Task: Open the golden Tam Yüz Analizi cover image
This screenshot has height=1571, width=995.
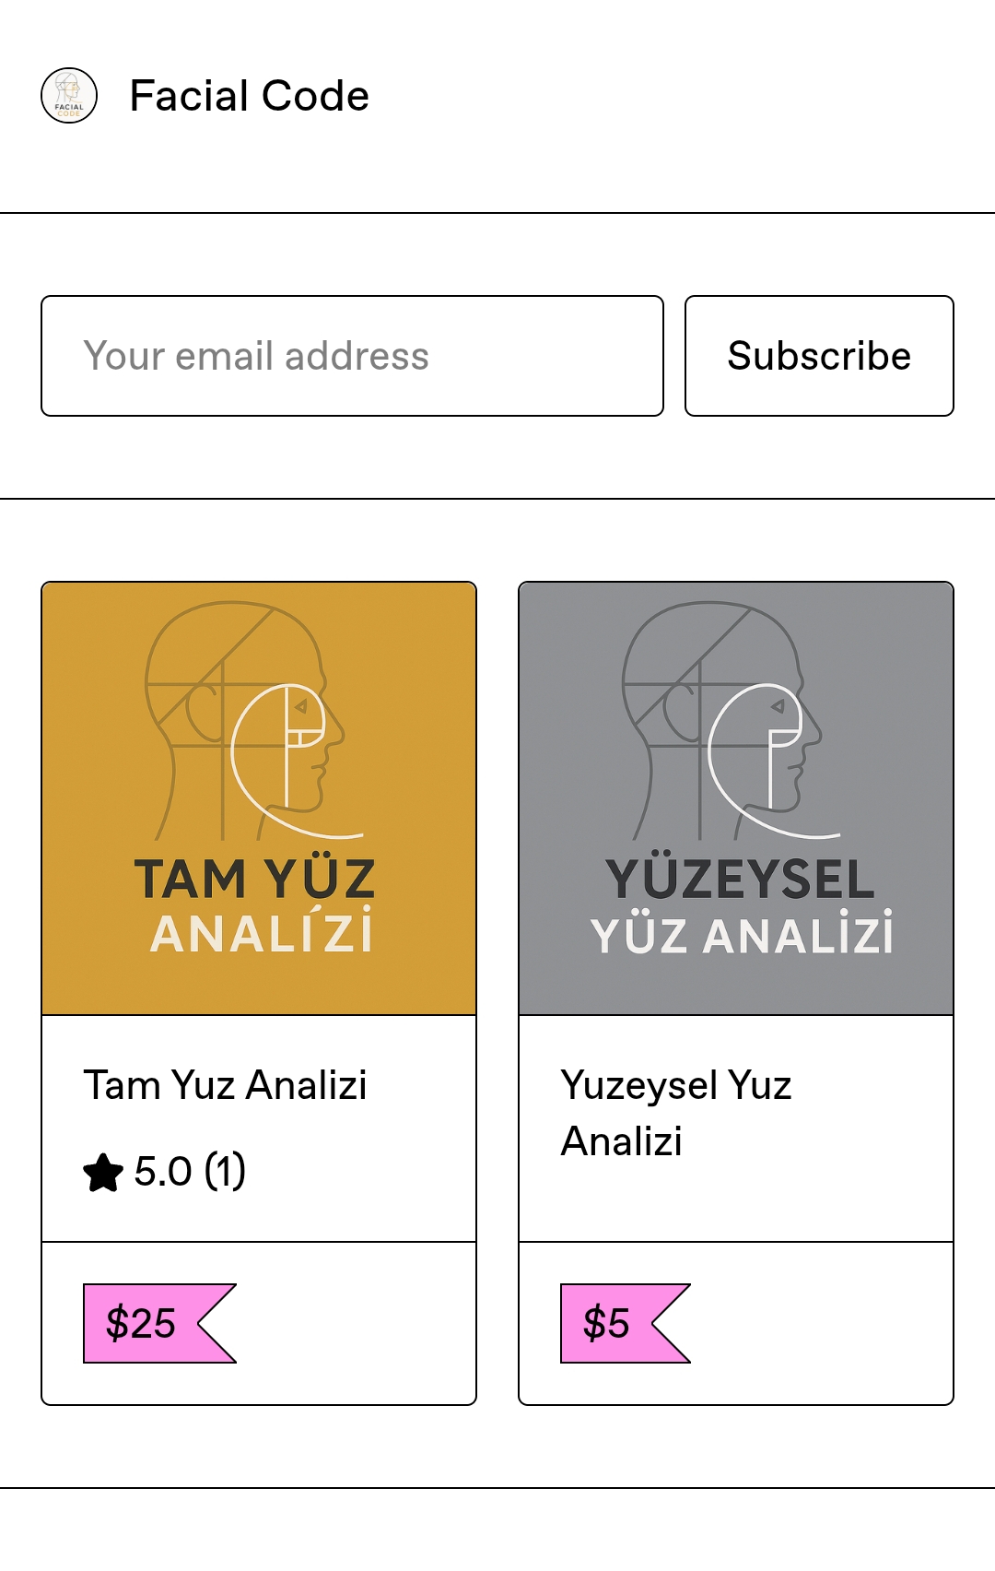Action: [x=259, y=798]
